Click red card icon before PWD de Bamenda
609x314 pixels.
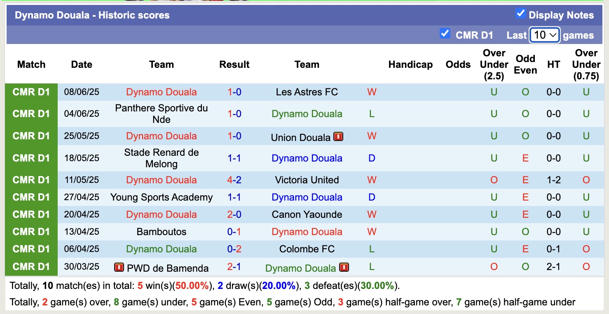tap(119, 268)
